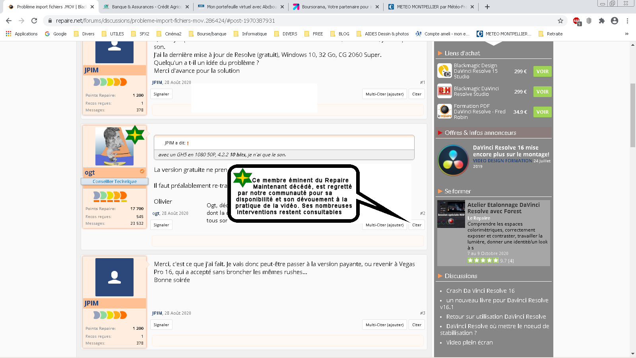
Task: Switch to the Boursorama tab
Action: 336,7
